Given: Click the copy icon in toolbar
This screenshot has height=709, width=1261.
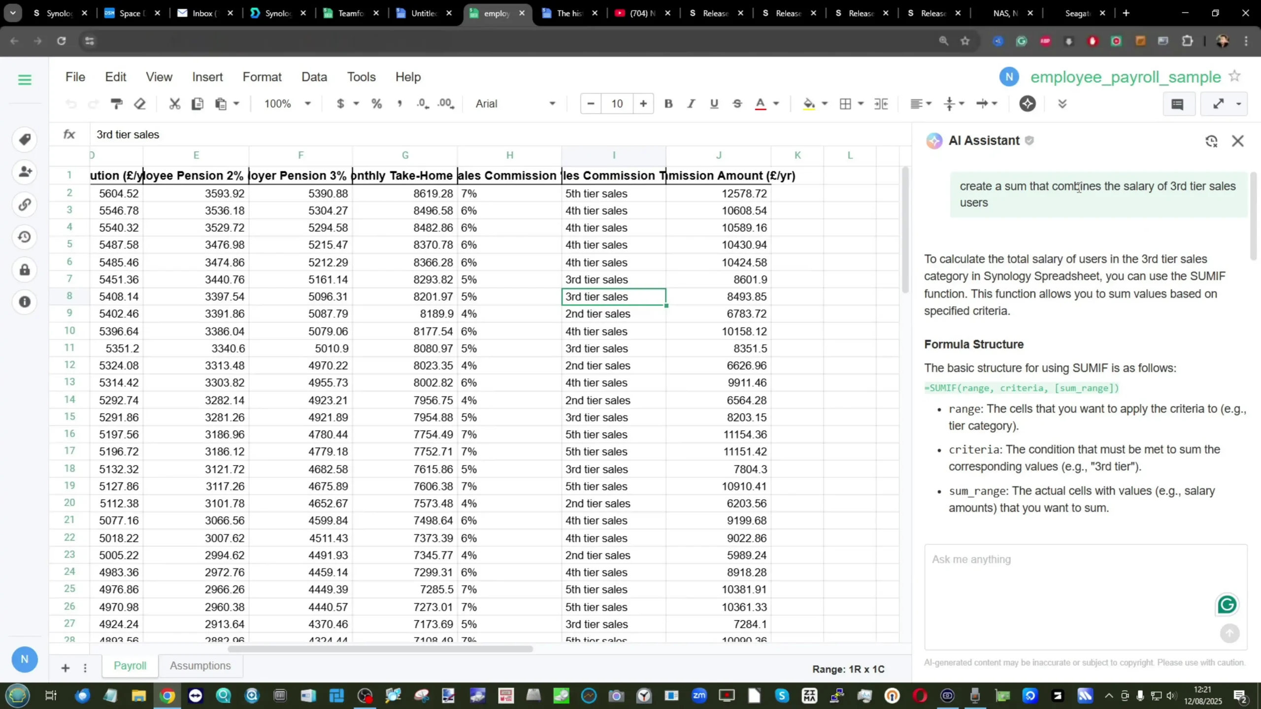Looking at the screenshot, I should pyautogui.click(x=198, y=103).
